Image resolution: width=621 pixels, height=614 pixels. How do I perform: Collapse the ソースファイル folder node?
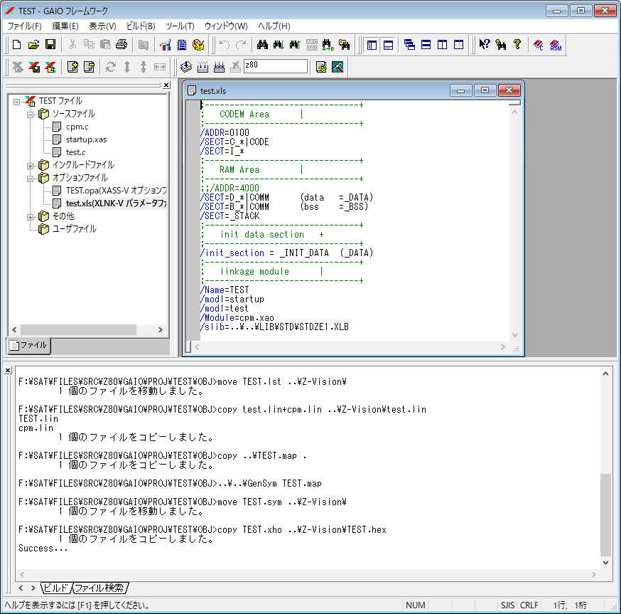pos(31,114)
